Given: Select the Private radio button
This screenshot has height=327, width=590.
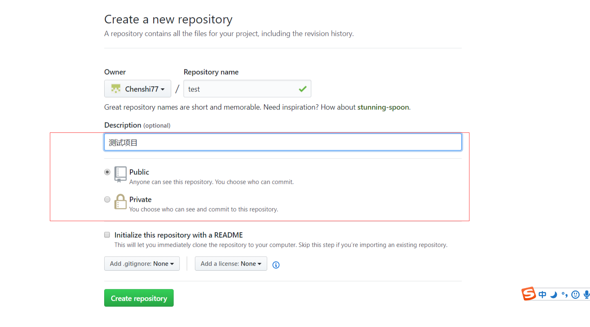Looking at the screenshot, I should 107,199.
